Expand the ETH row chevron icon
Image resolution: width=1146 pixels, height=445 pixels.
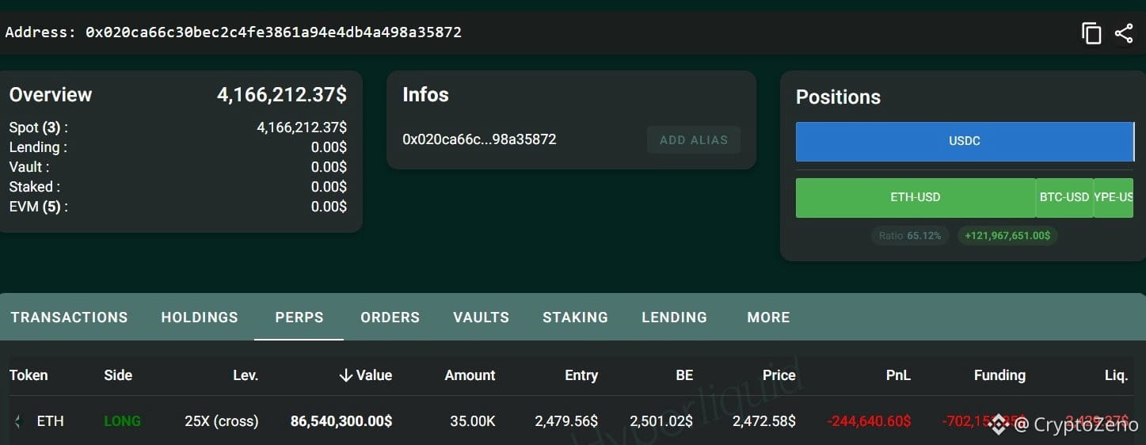(x=17, y=421)
